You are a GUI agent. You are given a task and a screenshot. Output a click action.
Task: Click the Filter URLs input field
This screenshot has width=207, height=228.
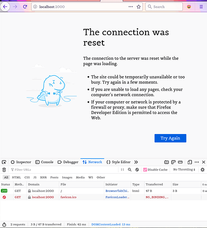(64, 170)
